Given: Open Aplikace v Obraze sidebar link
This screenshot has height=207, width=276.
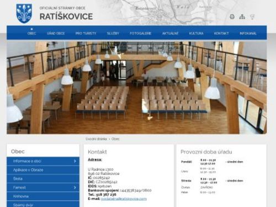Looking at the screenshot, I should [43, 170].
